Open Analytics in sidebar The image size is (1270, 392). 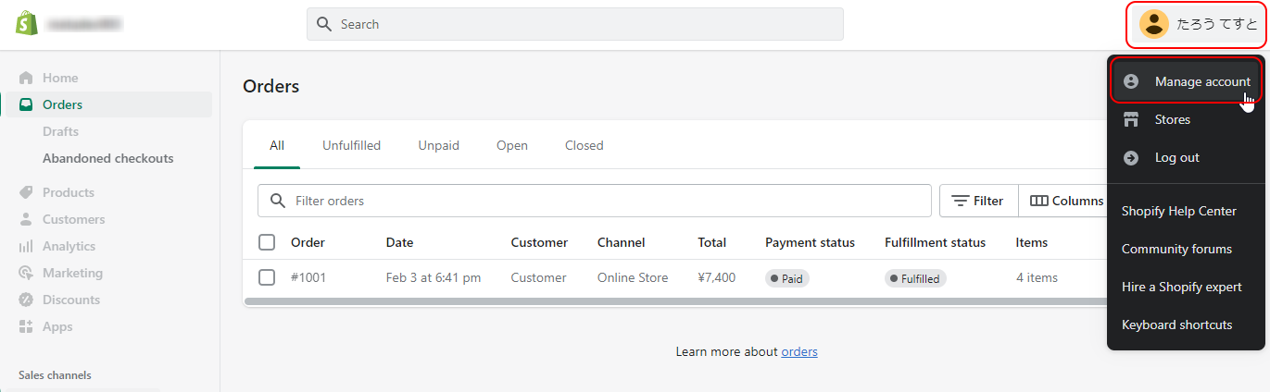[69, 246]
